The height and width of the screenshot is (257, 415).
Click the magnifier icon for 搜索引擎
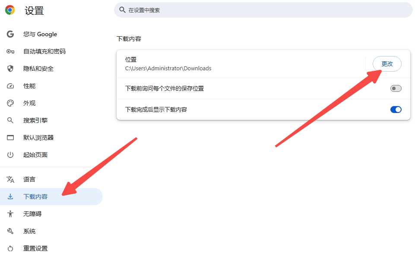pyautogui.click(x=10, y=120)
